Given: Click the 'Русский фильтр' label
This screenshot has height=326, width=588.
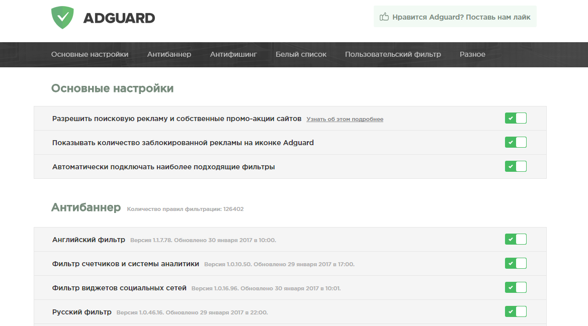Looking at the screenshot, I should click(82, 312).
